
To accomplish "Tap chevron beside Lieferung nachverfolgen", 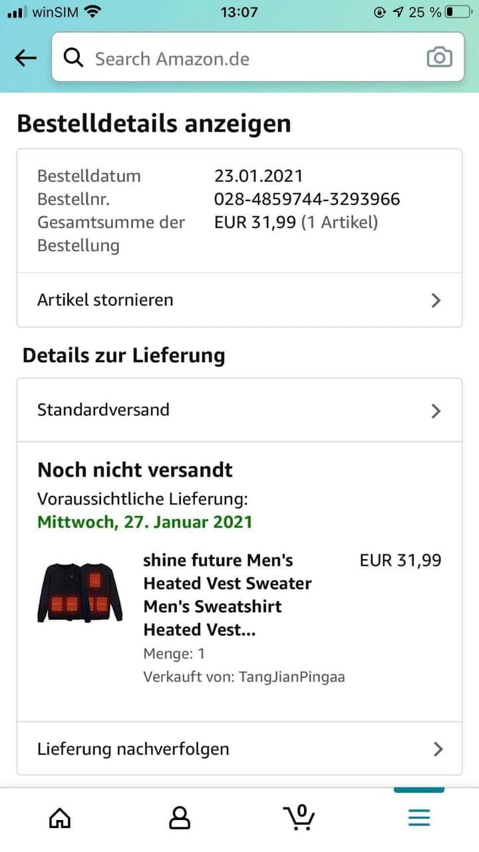I will 437,749.
